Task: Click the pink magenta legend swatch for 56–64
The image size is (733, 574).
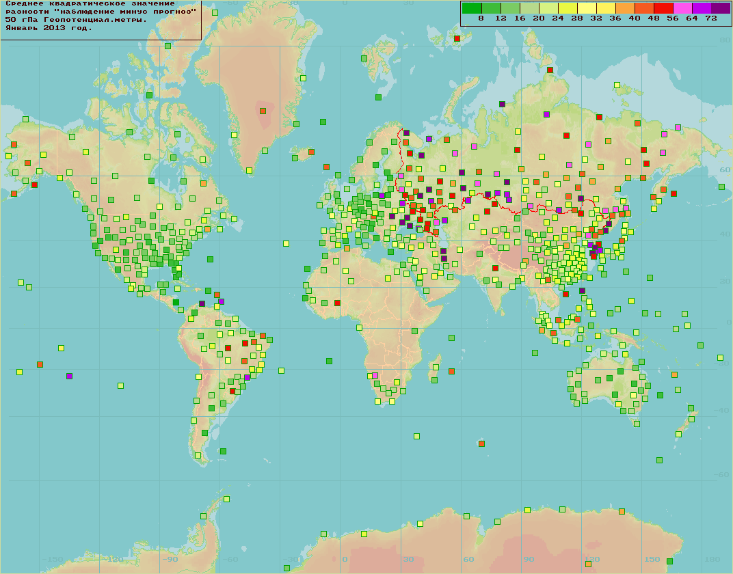Action: coord(682,8)
